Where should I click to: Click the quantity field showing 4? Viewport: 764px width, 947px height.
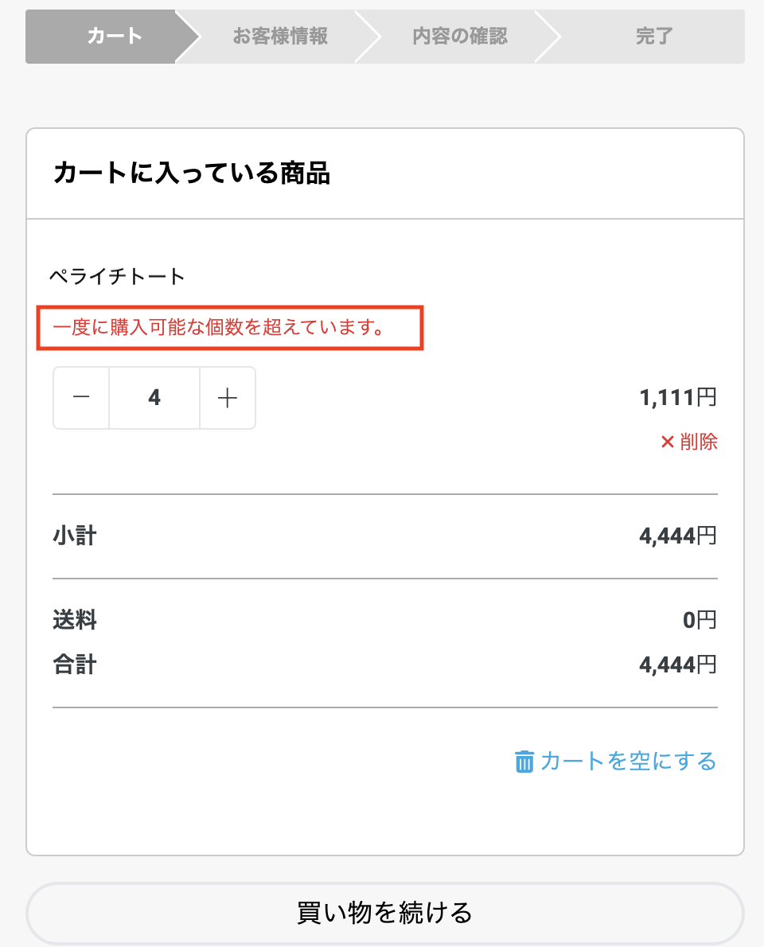(154, 398)
